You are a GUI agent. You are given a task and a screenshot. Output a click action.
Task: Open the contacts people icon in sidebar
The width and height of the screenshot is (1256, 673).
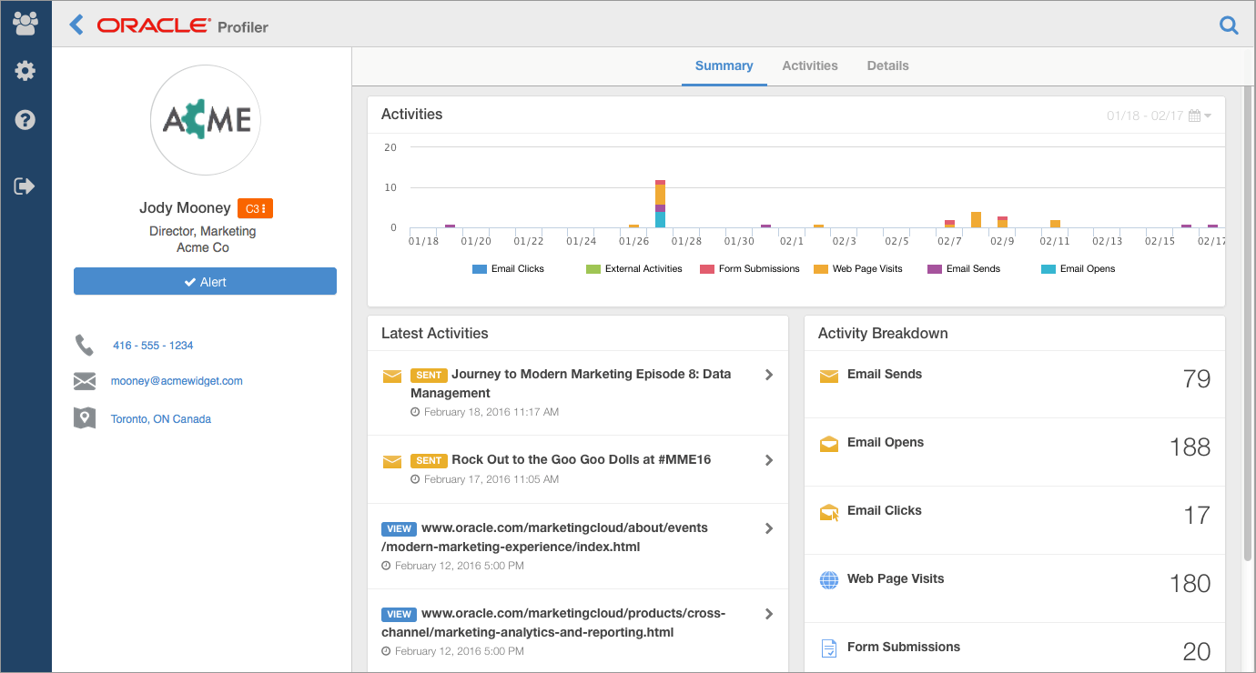25,24
